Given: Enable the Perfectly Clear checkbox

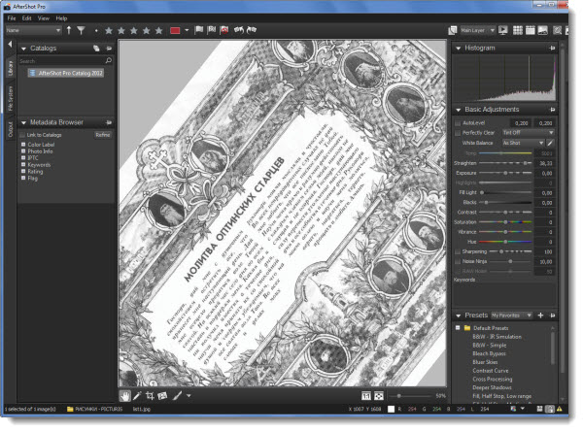Looking at the screenshot, I should (458, 133).
